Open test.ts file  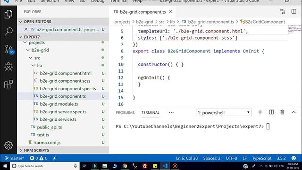(43, 135)
